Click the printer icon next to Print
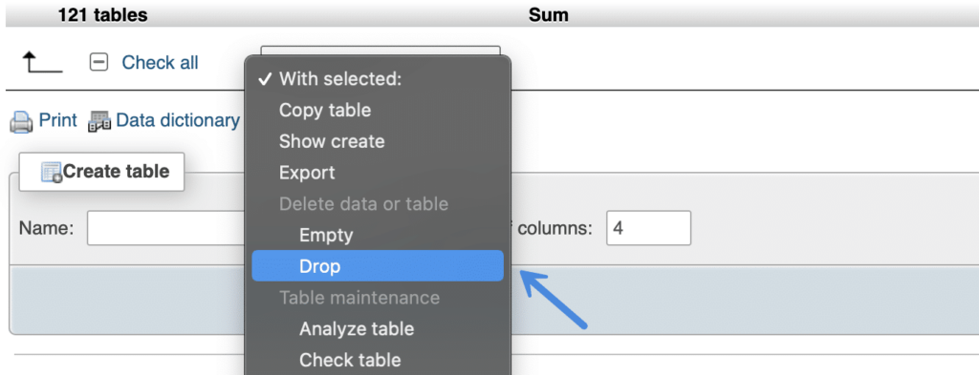979x375 pixels. point(21,121)
